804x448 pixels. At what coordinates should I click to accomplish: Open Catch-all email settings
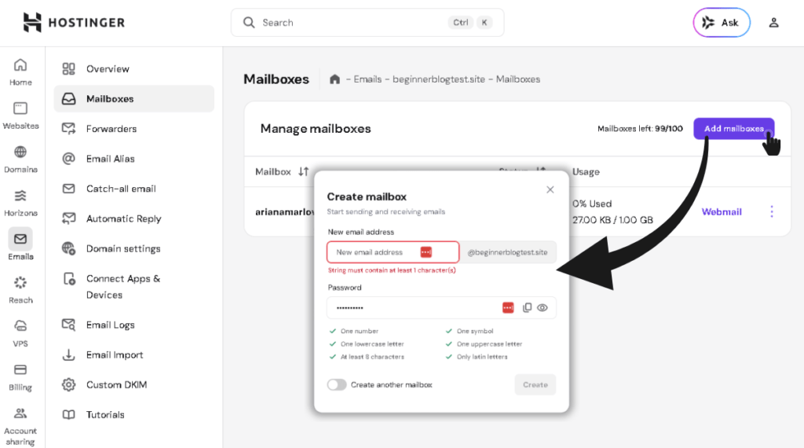click(x=134, y=189)
